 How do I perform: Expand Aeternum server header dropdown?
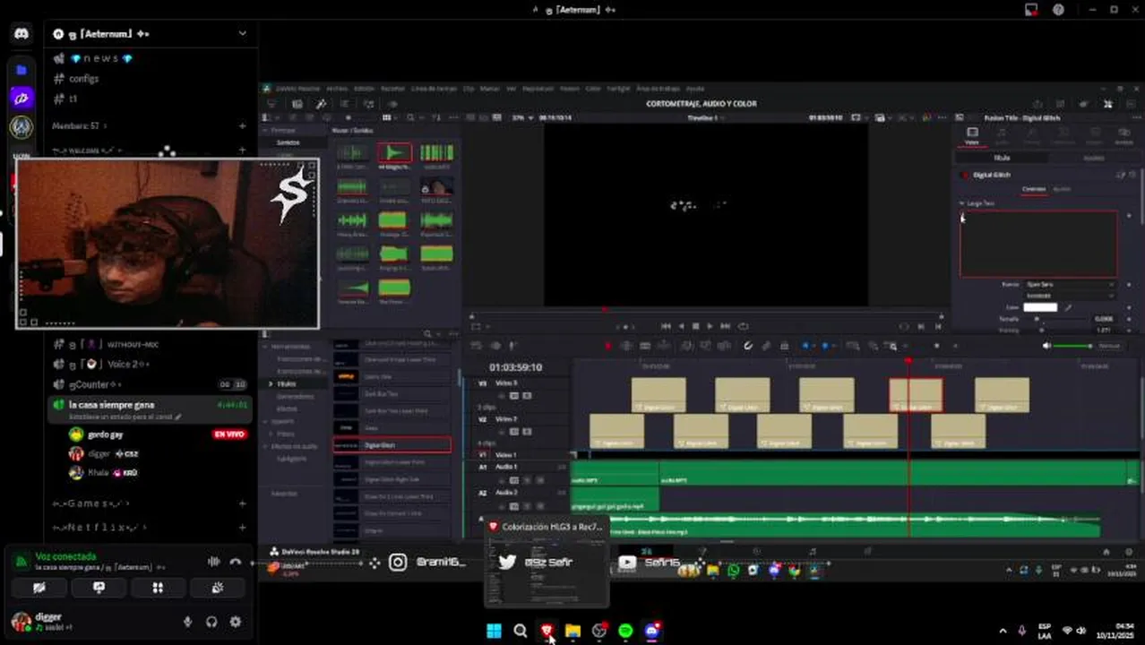242,33
